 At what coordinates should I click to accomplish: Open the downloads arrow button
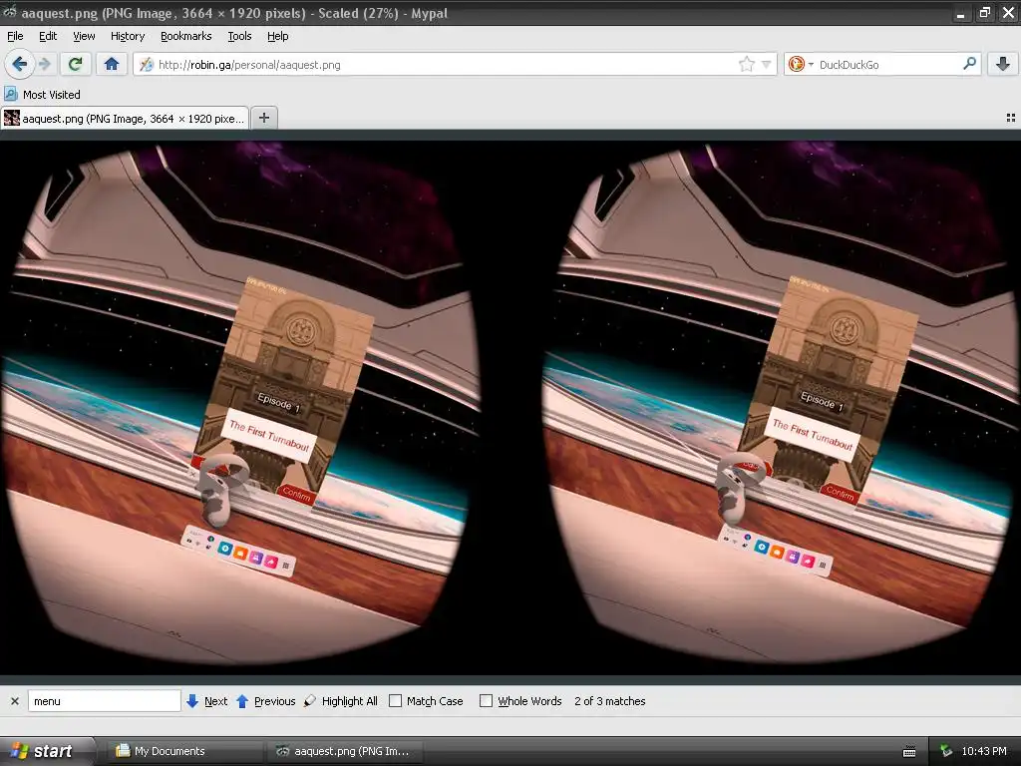1003,64
